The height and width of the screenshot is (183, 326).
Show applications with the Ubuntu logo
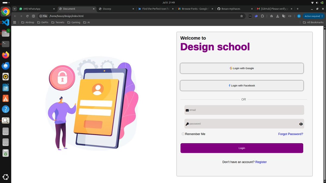[5, 177]
